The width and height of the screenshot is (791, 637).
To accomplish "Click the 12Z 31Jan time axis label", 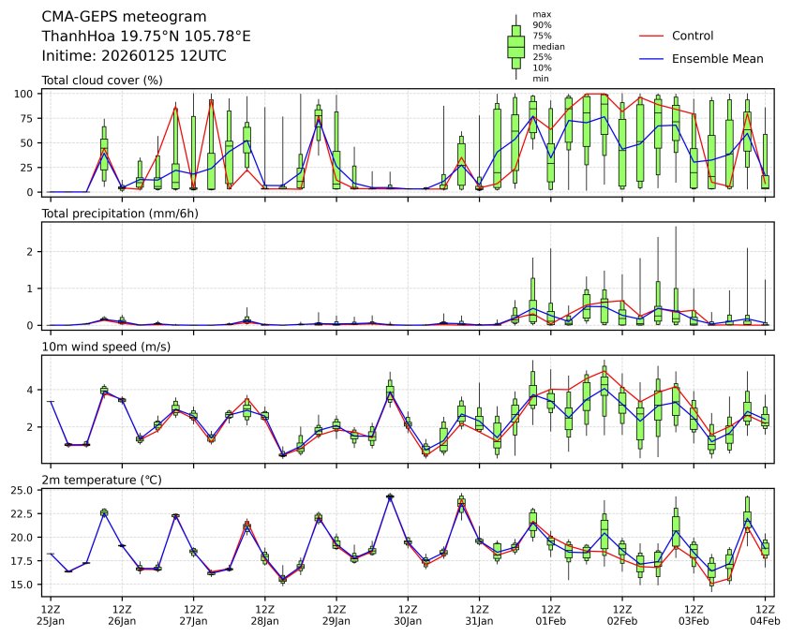I will (x=479, y=615).
